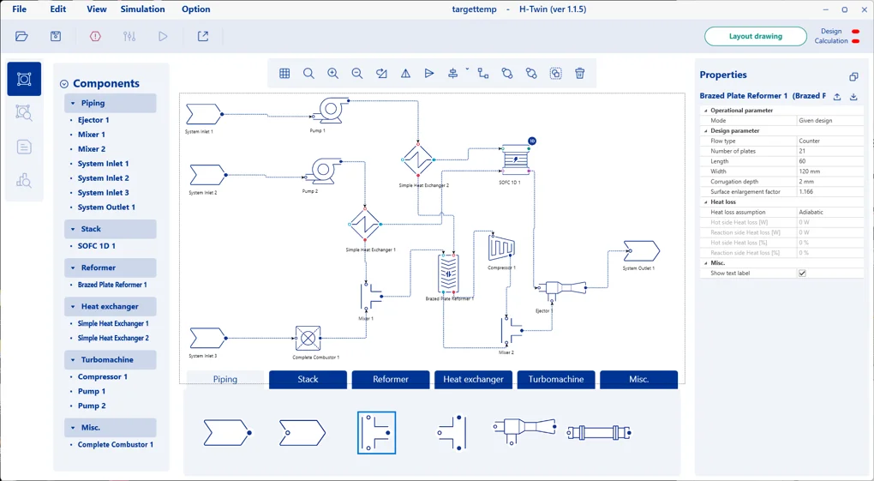Select the SOFC 1D 1 block on canvas

click(516, 159)
